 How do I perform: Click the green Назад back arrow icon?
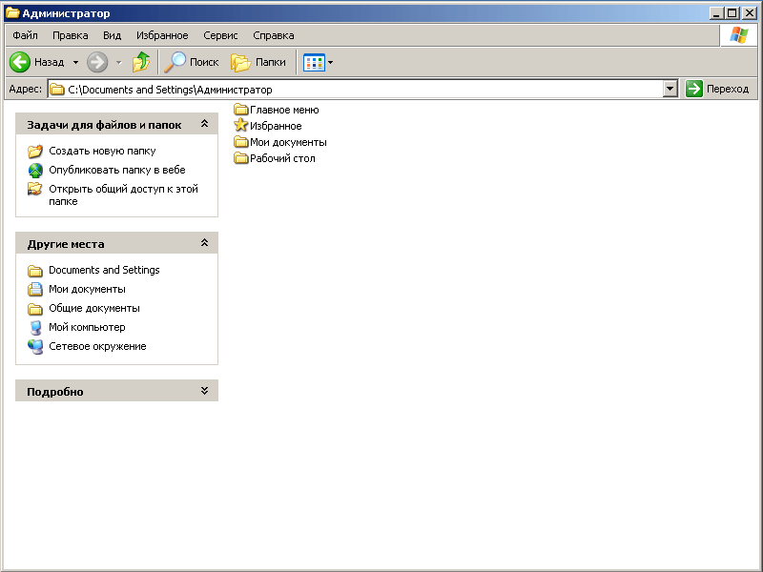coord(20,62)
